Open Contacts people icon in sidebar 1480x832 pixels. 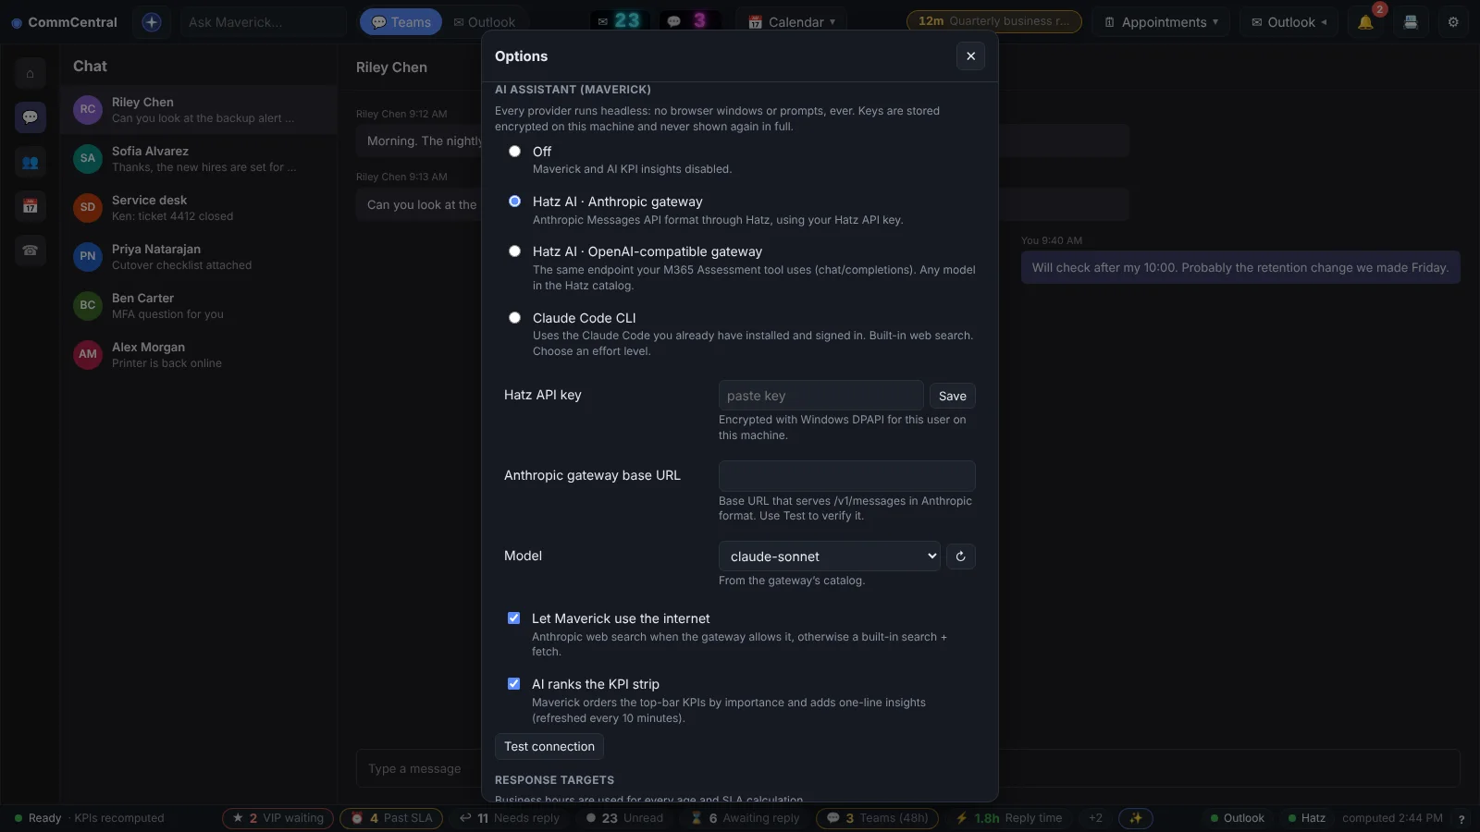click(x=31, y=162)
